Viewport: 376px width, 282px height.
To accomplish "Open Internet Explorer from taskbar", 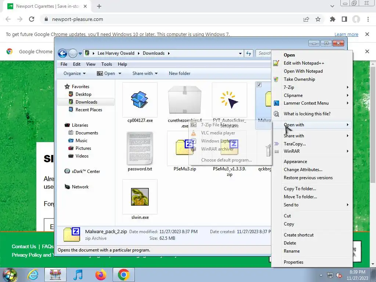I will click(32, 275).
